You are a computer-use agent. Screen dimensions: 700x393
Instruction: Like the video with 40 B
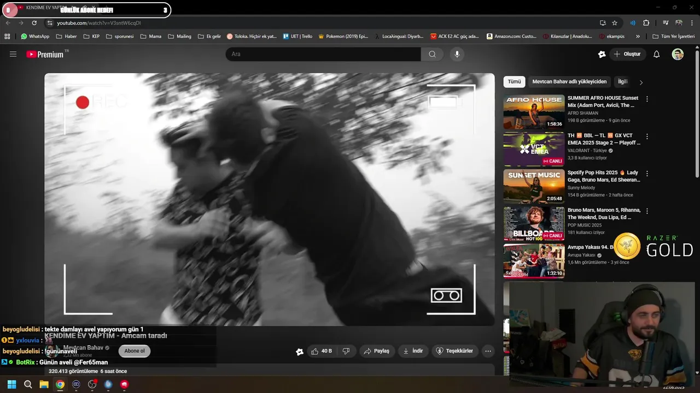(x=322, y=351)
